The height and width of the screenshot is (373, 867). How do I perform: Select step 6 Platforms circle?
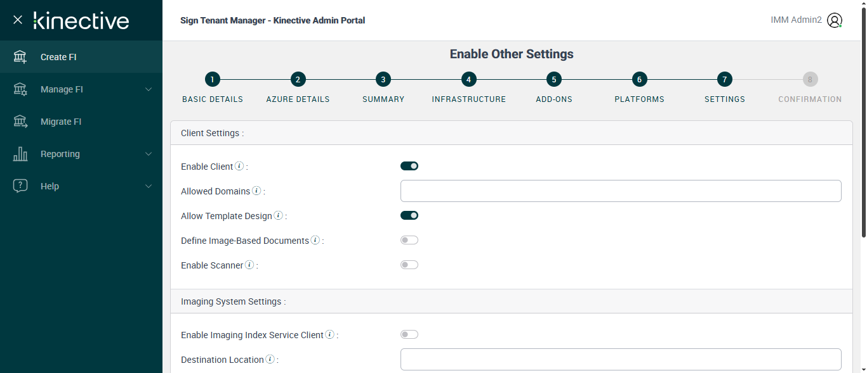click(639, 79)
